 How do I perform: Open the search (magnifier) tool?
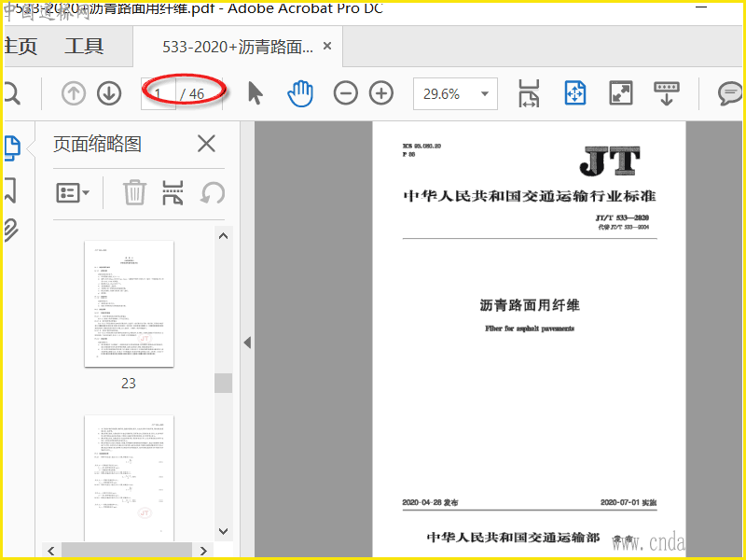(12, 93)
